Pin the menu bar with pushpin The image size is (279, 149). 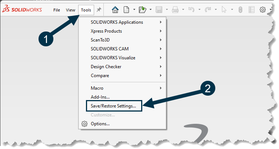coord(99,9)
